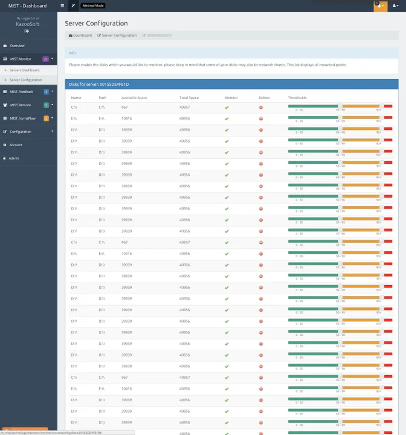Click value 10416 in first E:\ row

tap(126, 119)
